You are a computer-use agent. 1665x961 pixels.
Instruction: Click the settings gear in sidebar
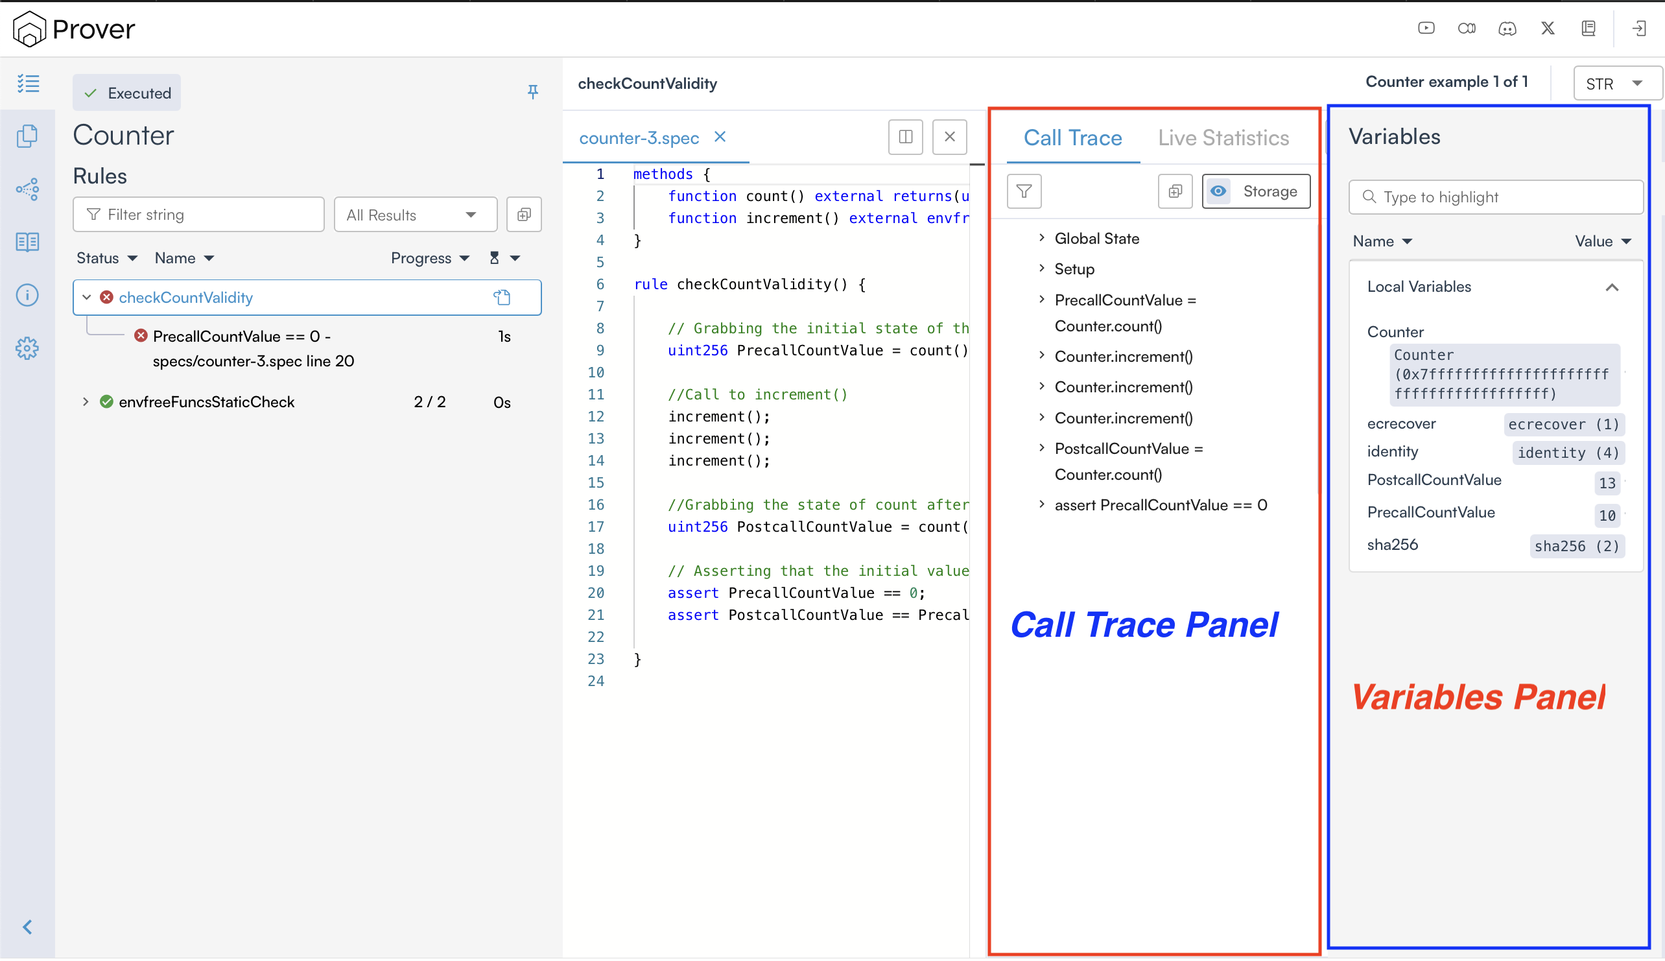tap(28, 348)
